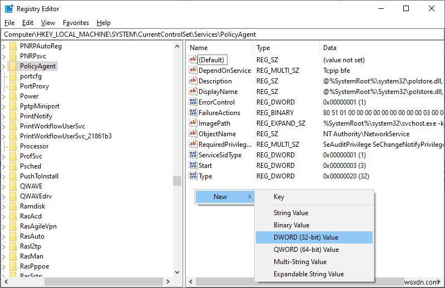
Task: Sort by the Data column header
Action: click(382, 48)
